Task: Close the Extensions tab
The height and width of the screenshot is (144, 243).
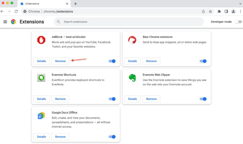Action: click(67, 4)
